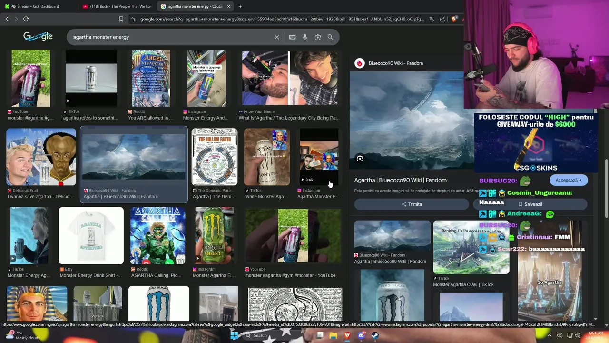609x343 pixels.
Task: Click the Google logo to go home
Action: [38, 36]
